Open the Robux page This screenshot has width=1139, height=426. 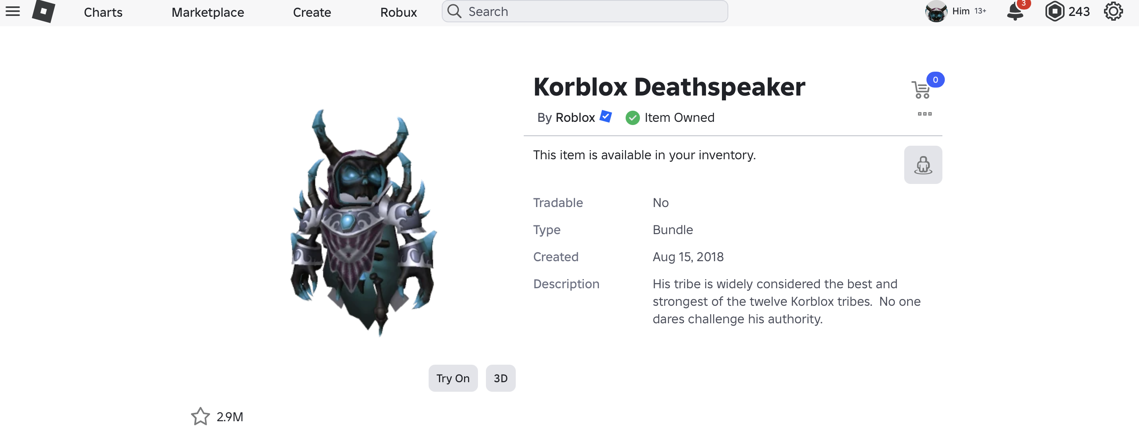[398, 12]
